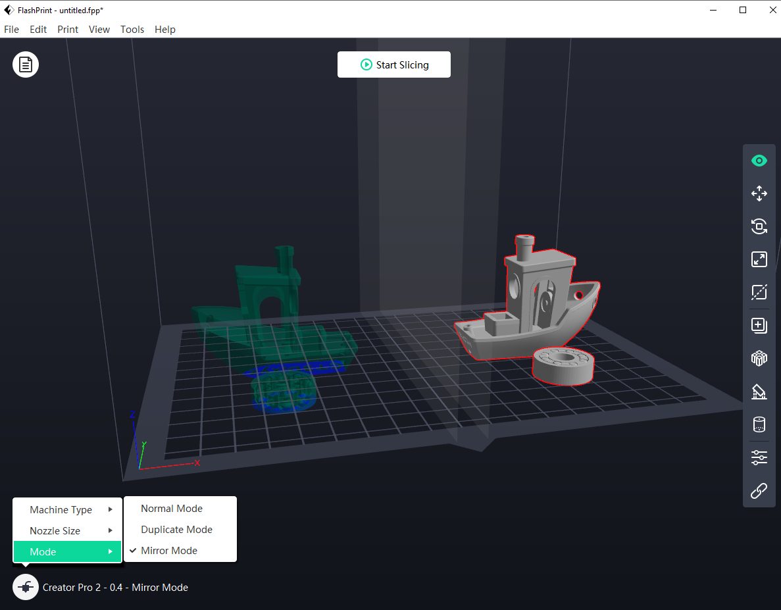This screenshot has height=610, width=781.
Task: Open the Print menu
Action: coord(68,30)
